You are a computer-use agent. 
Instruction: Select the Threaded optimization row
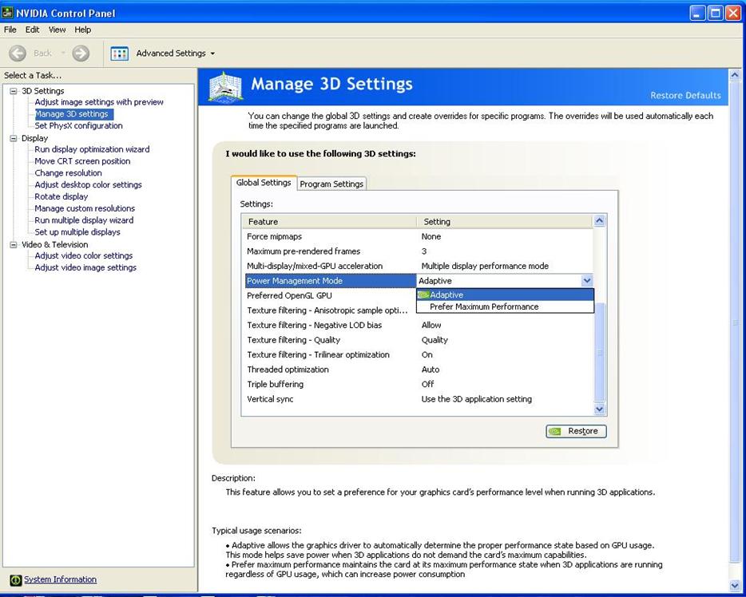click(419, 370)
